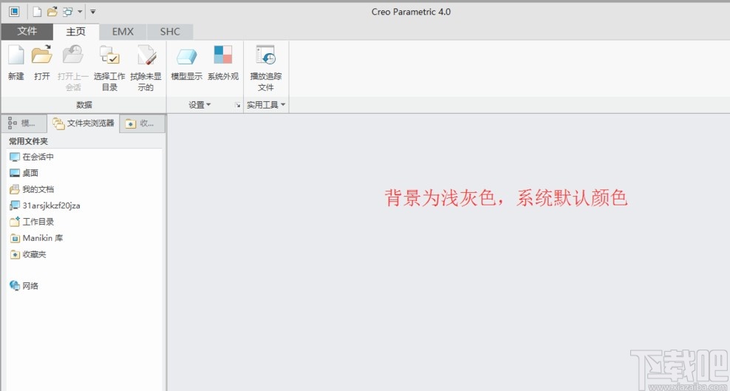Switch to the 文件夹浏览器 tab
730x391 pixels.
(x=83, y=123)
